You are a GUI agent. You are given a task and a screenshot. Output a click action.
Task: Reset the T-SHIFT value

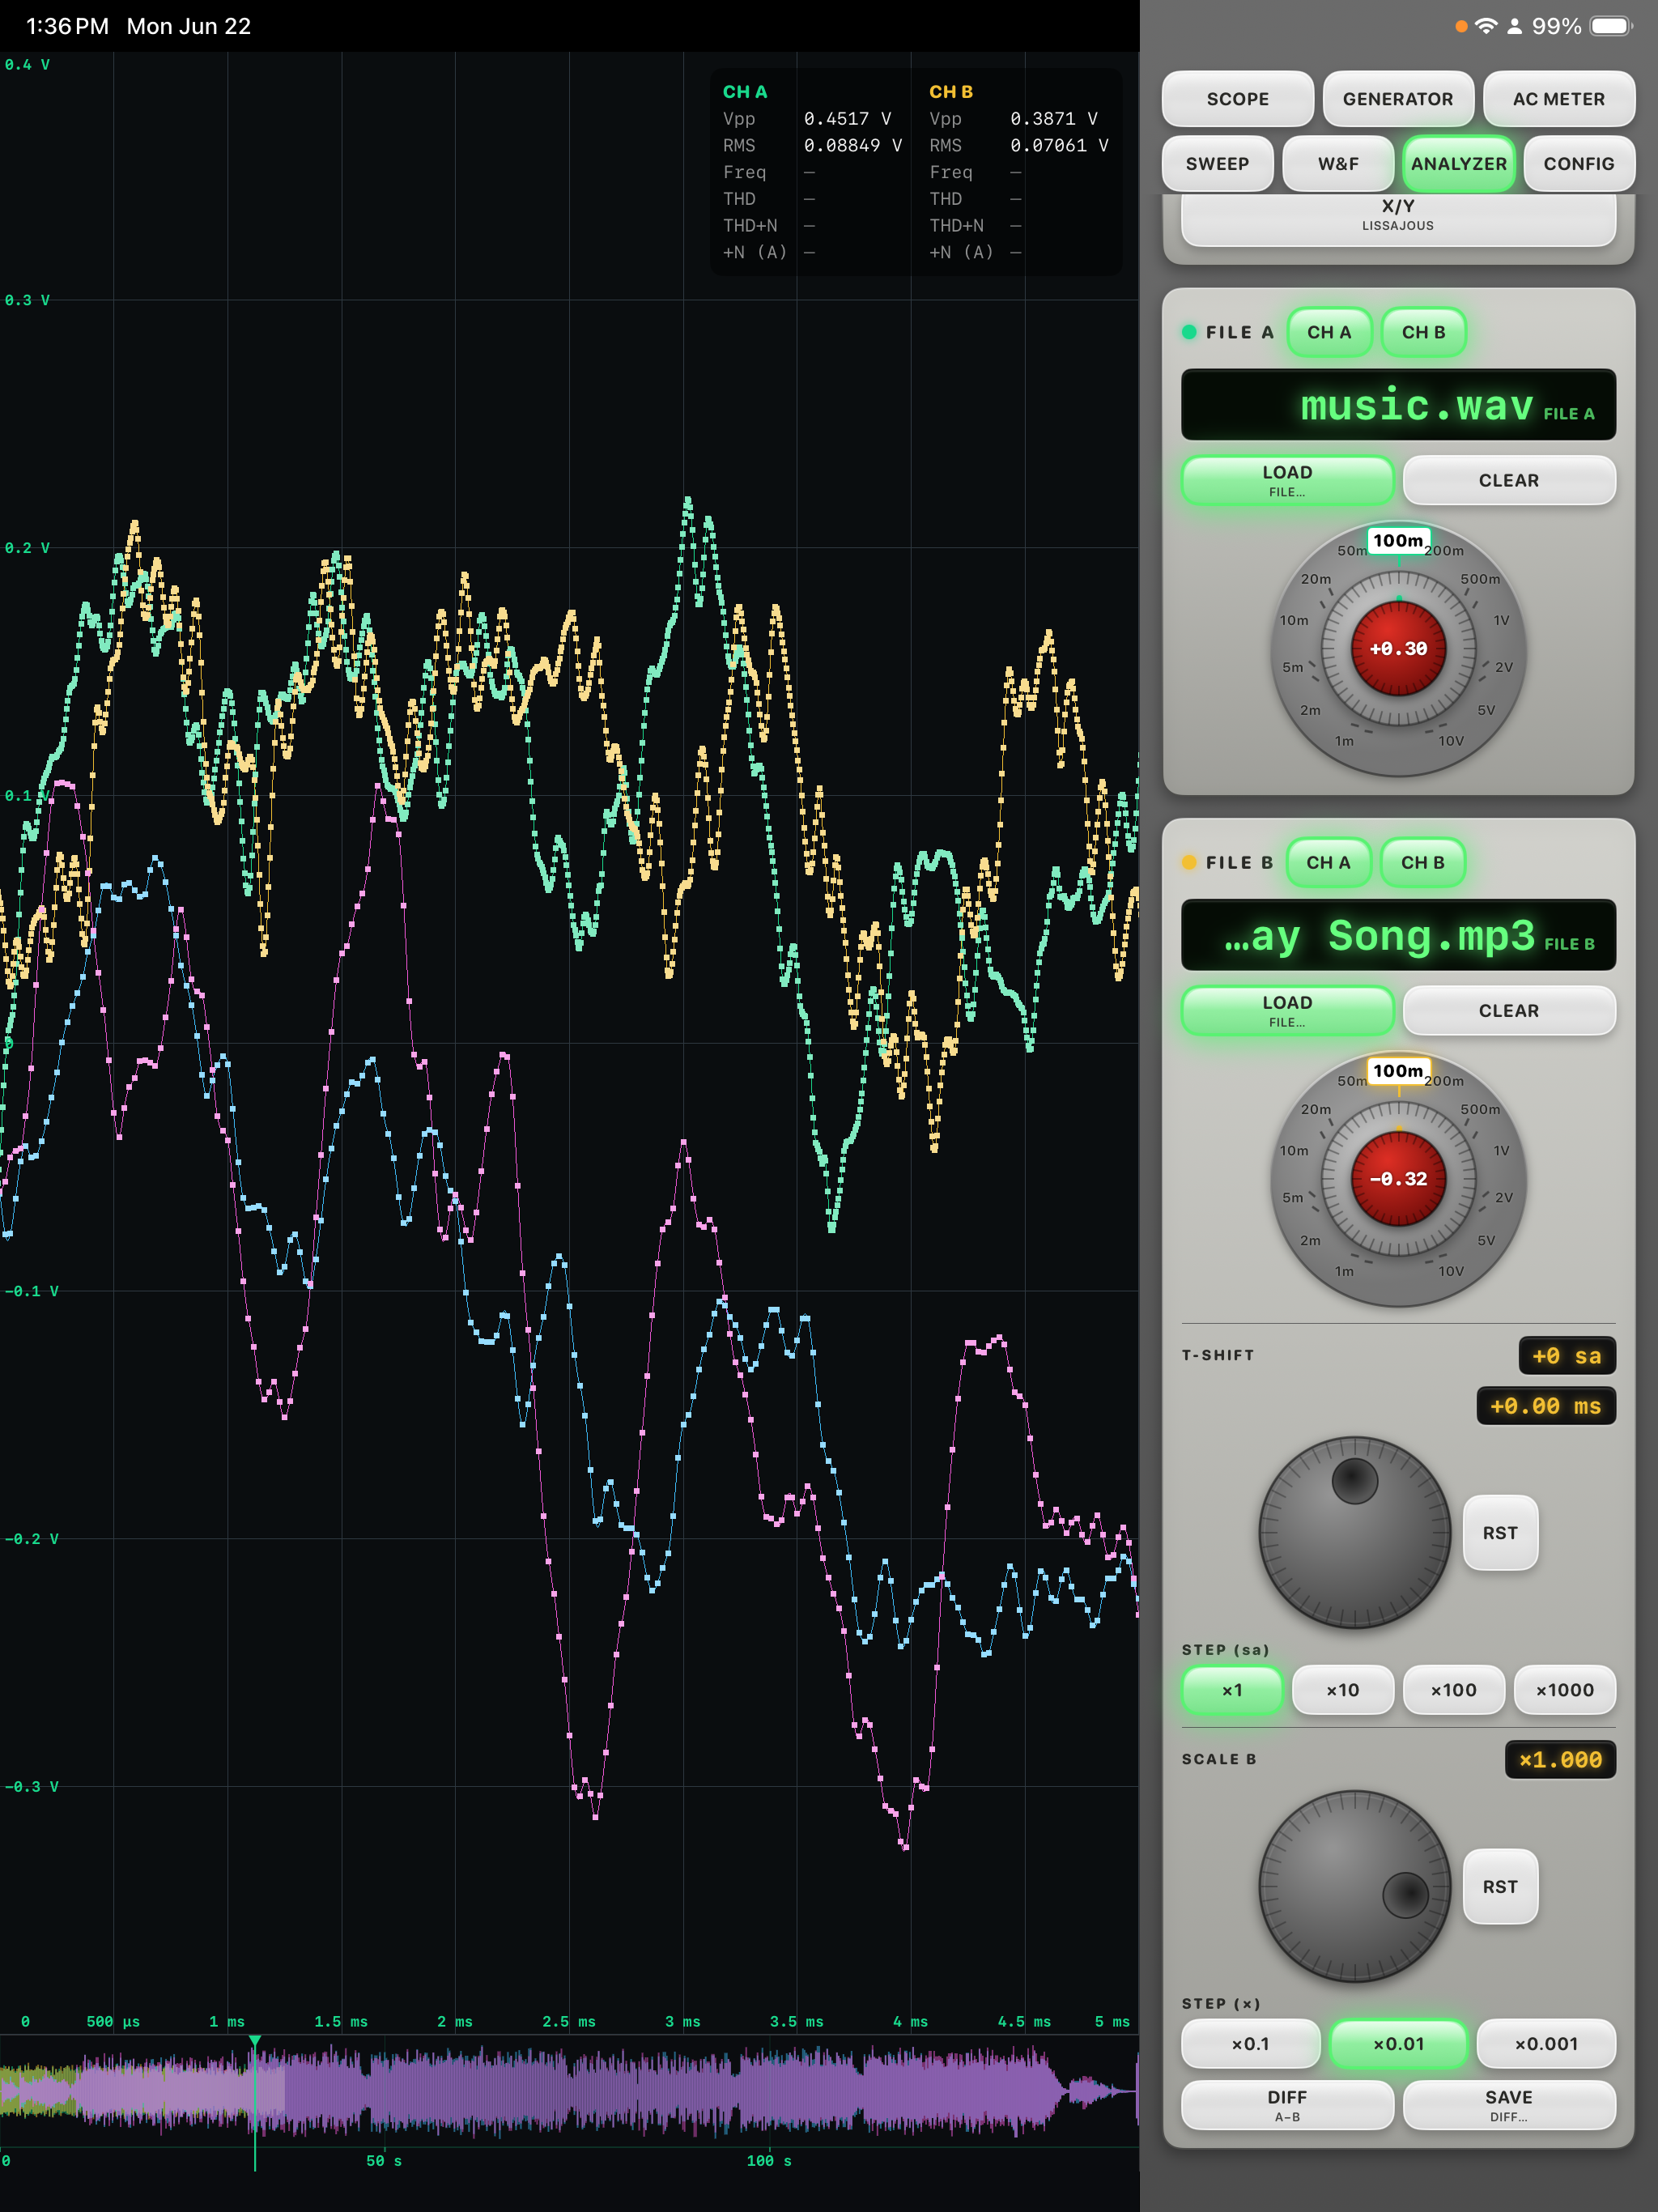coord(1500,1533)
